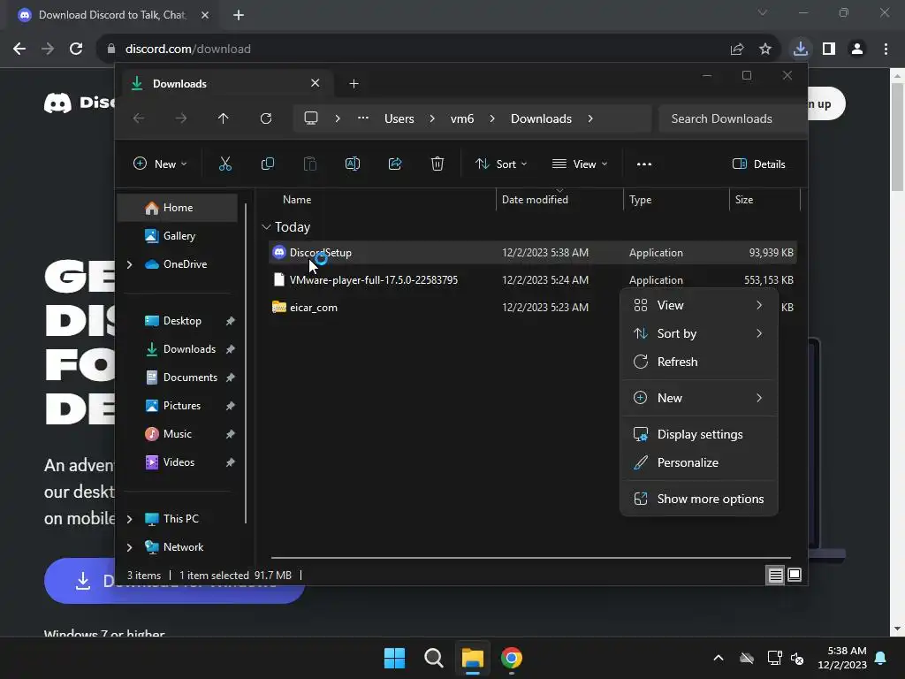The width and height of the screenshot is (905, 679).
Task: Open the See more ellipsis in Explorer toolbar
Action: [644, 164]
